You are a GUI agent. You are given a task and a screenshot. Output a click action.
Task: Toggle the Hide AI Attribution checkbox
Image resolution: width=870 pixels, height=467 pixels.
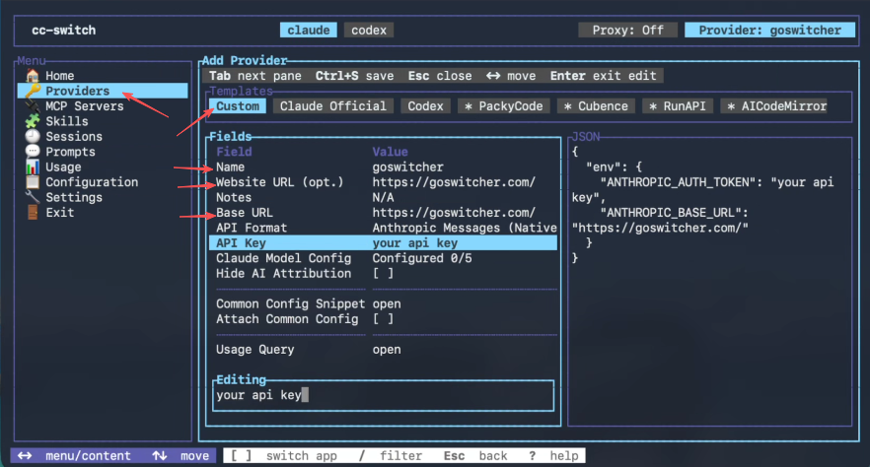point(383,273)
